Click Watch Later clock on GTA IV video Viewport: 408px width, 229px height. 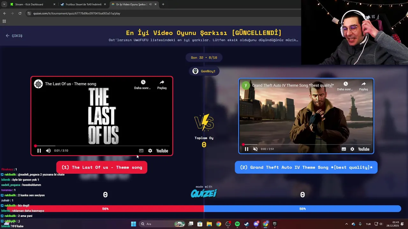(x=345, y=86)
